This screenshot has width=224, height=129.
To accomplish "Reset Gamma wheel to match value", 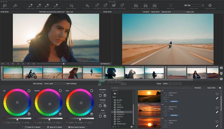I will [60, 114].
